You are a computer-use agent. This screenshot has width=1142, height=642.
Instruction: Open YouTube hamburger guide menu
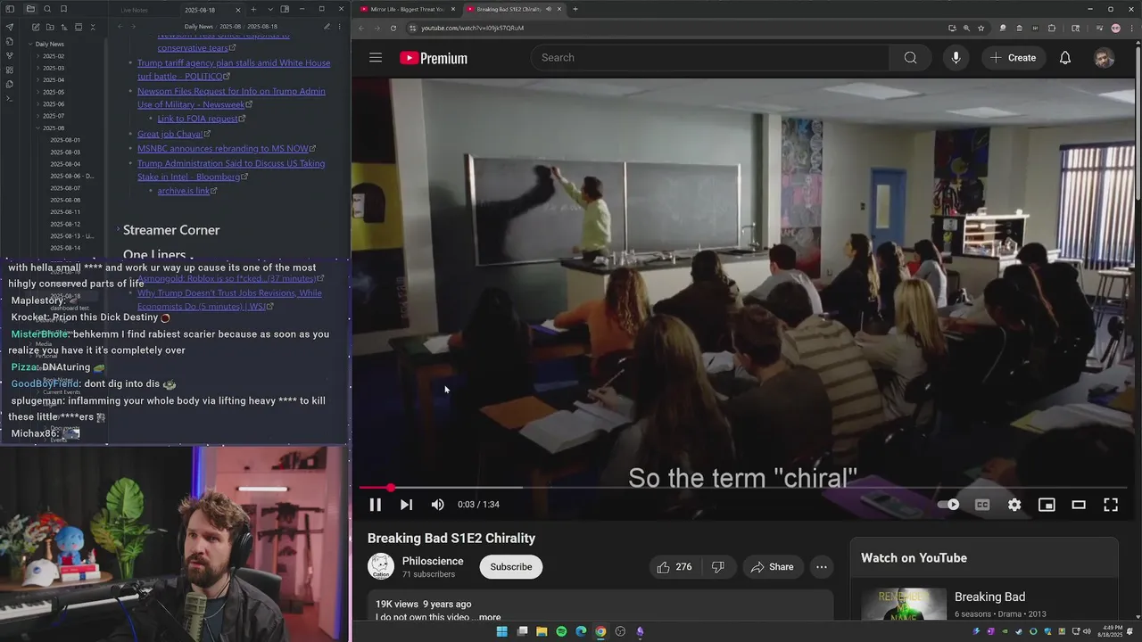point(376,58)
